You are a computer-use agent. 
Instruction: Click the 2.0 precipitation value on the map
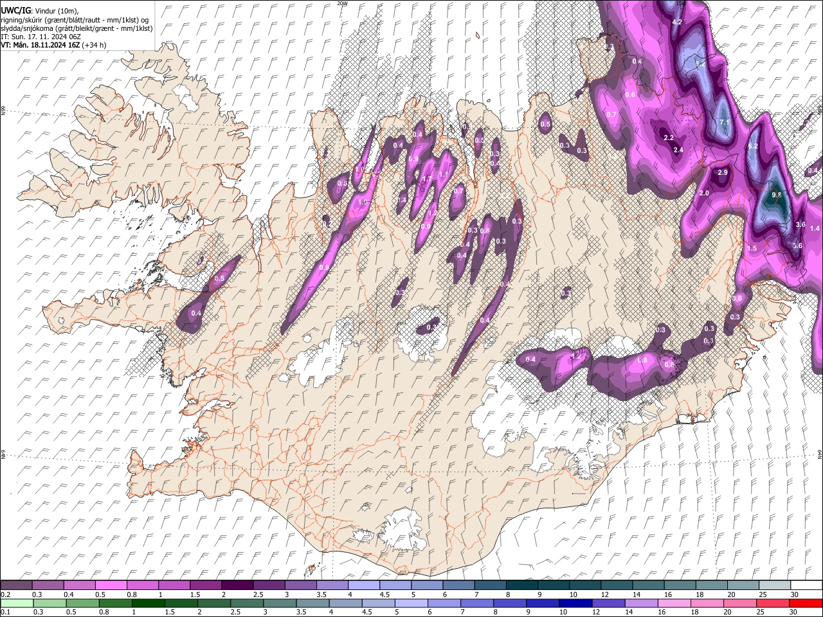[704, 193]
